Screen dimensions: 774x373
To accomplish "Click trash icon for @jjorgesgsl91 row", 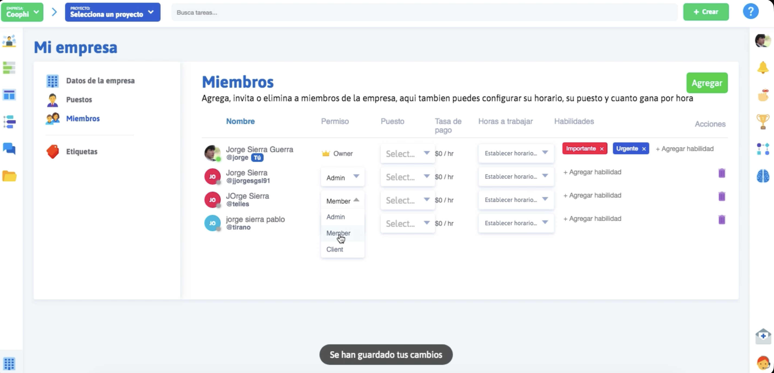I will [x=721, y=173].
